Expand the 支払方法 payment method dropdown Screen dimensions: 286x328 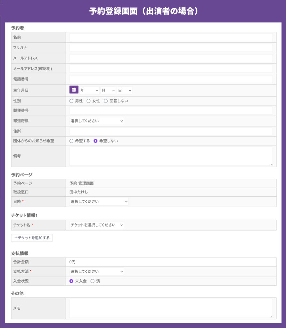pos(97,272)
